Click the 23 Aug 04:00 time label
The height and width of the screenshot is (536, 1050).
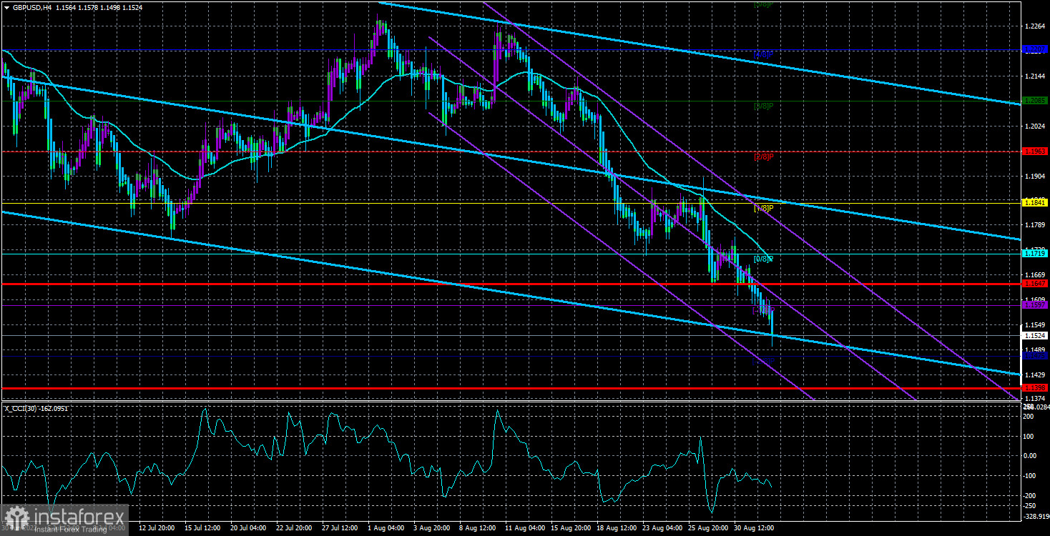pyautogui.click(x=661, y=528)
